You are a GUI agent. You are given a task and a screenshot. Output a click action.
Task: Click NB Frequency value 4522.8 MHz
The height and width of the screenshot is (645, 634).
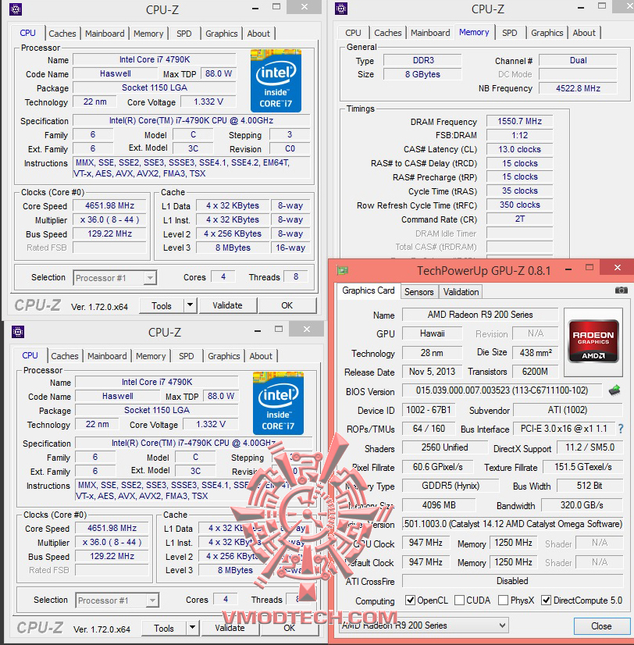(578, 88)
